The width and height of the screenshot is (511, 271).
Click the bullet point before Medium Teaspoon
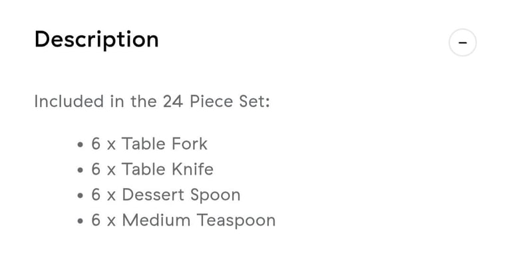(x=81, y=221)
